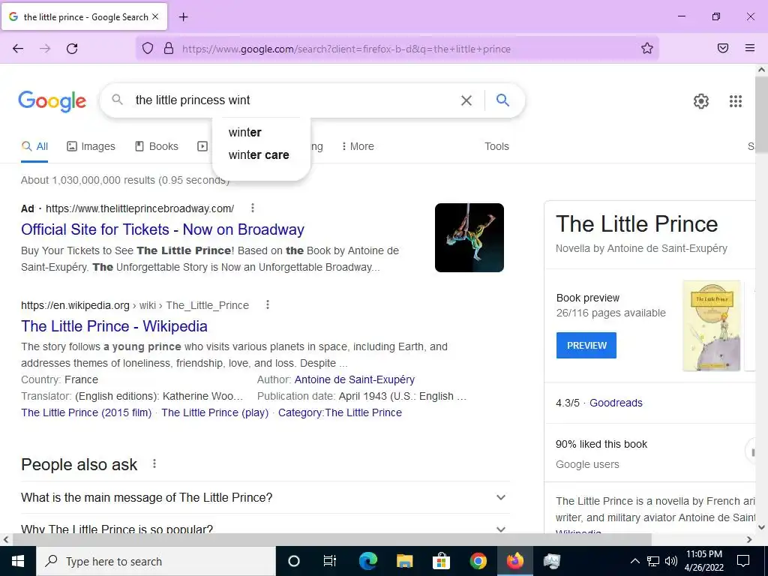Click the Windows 'Type here to search' box

click(x=156, y=561)
